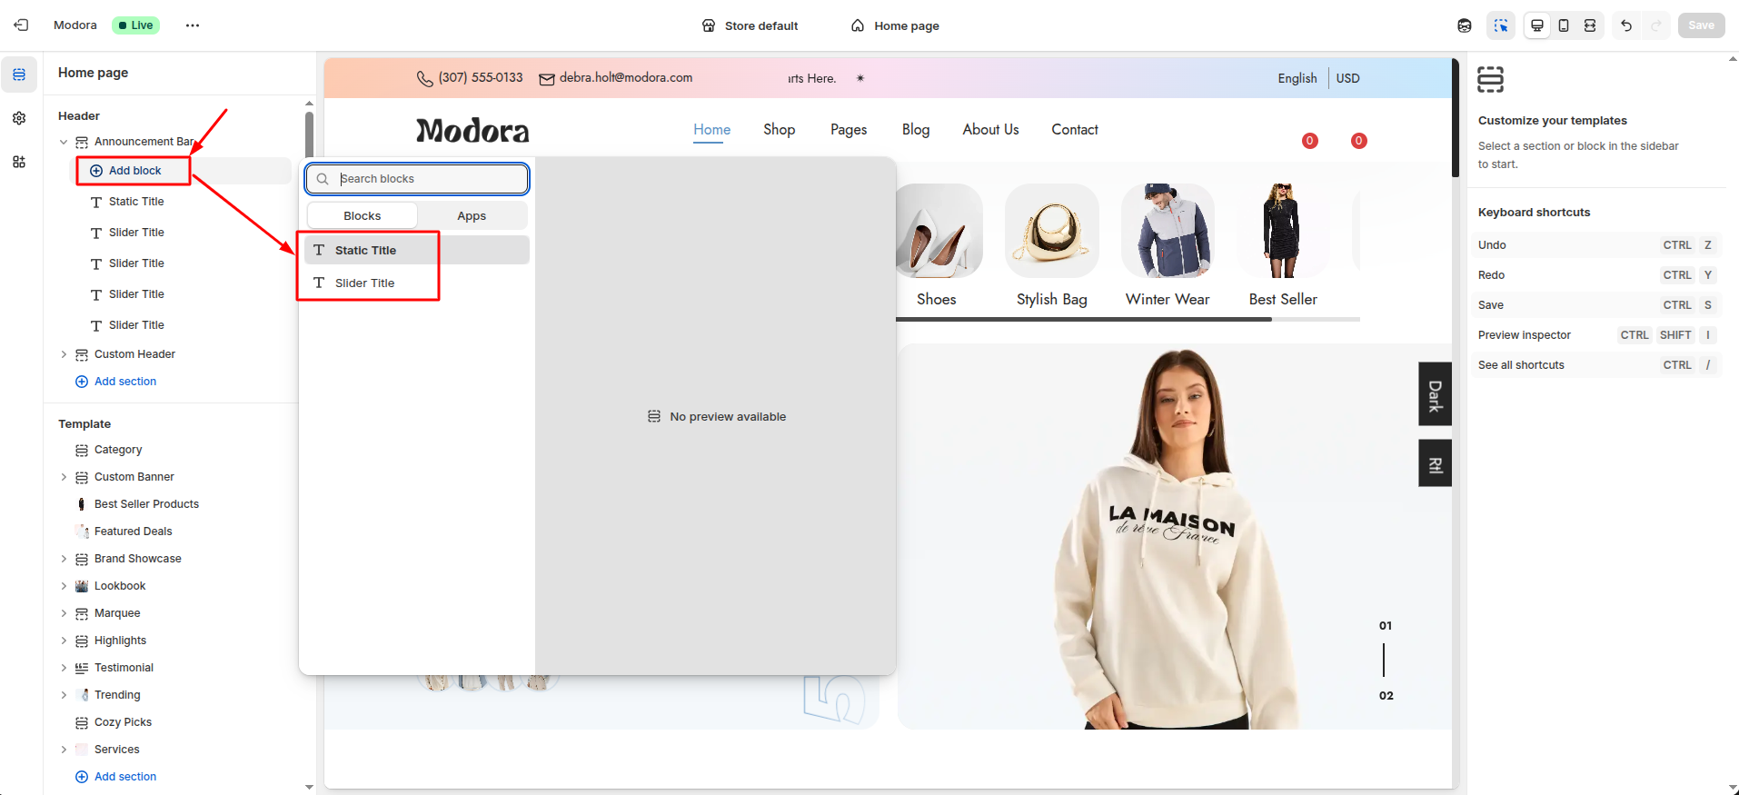Choose Slider Title in block picker
The width and height of the screenshot is (1739, 795).
click(x=417, y=283)
